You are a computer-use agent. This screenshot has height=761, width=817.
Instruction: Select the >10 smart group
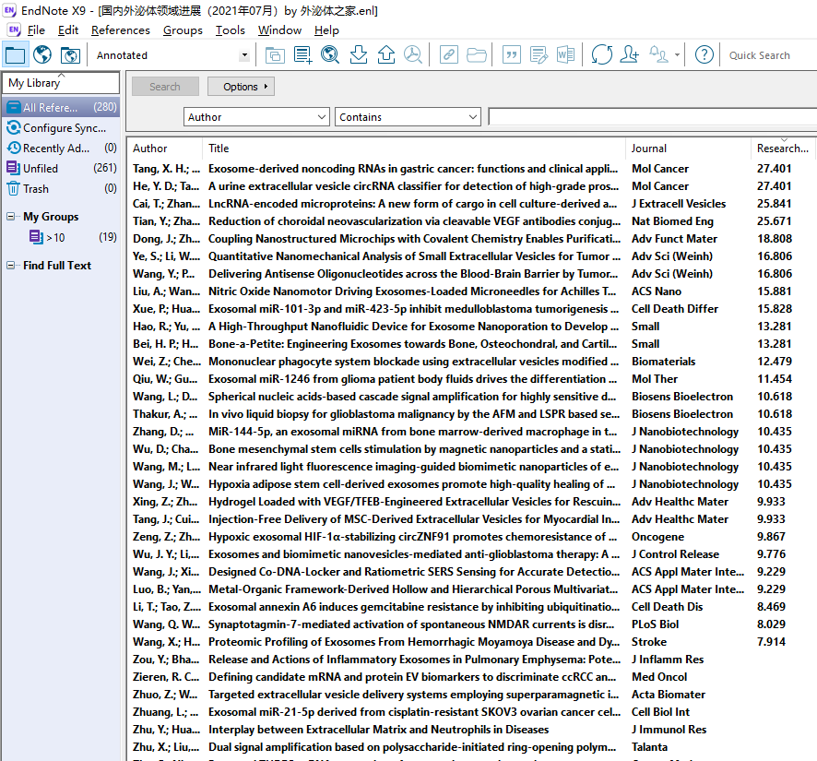pyautogui.click(x=73, y=238)
